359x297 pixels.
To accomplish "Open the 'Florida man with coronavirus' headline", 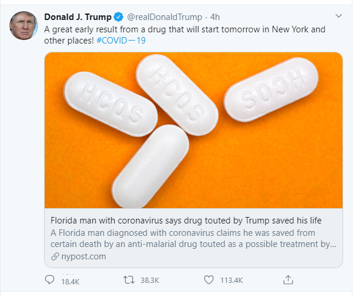I will coord(187,221).
